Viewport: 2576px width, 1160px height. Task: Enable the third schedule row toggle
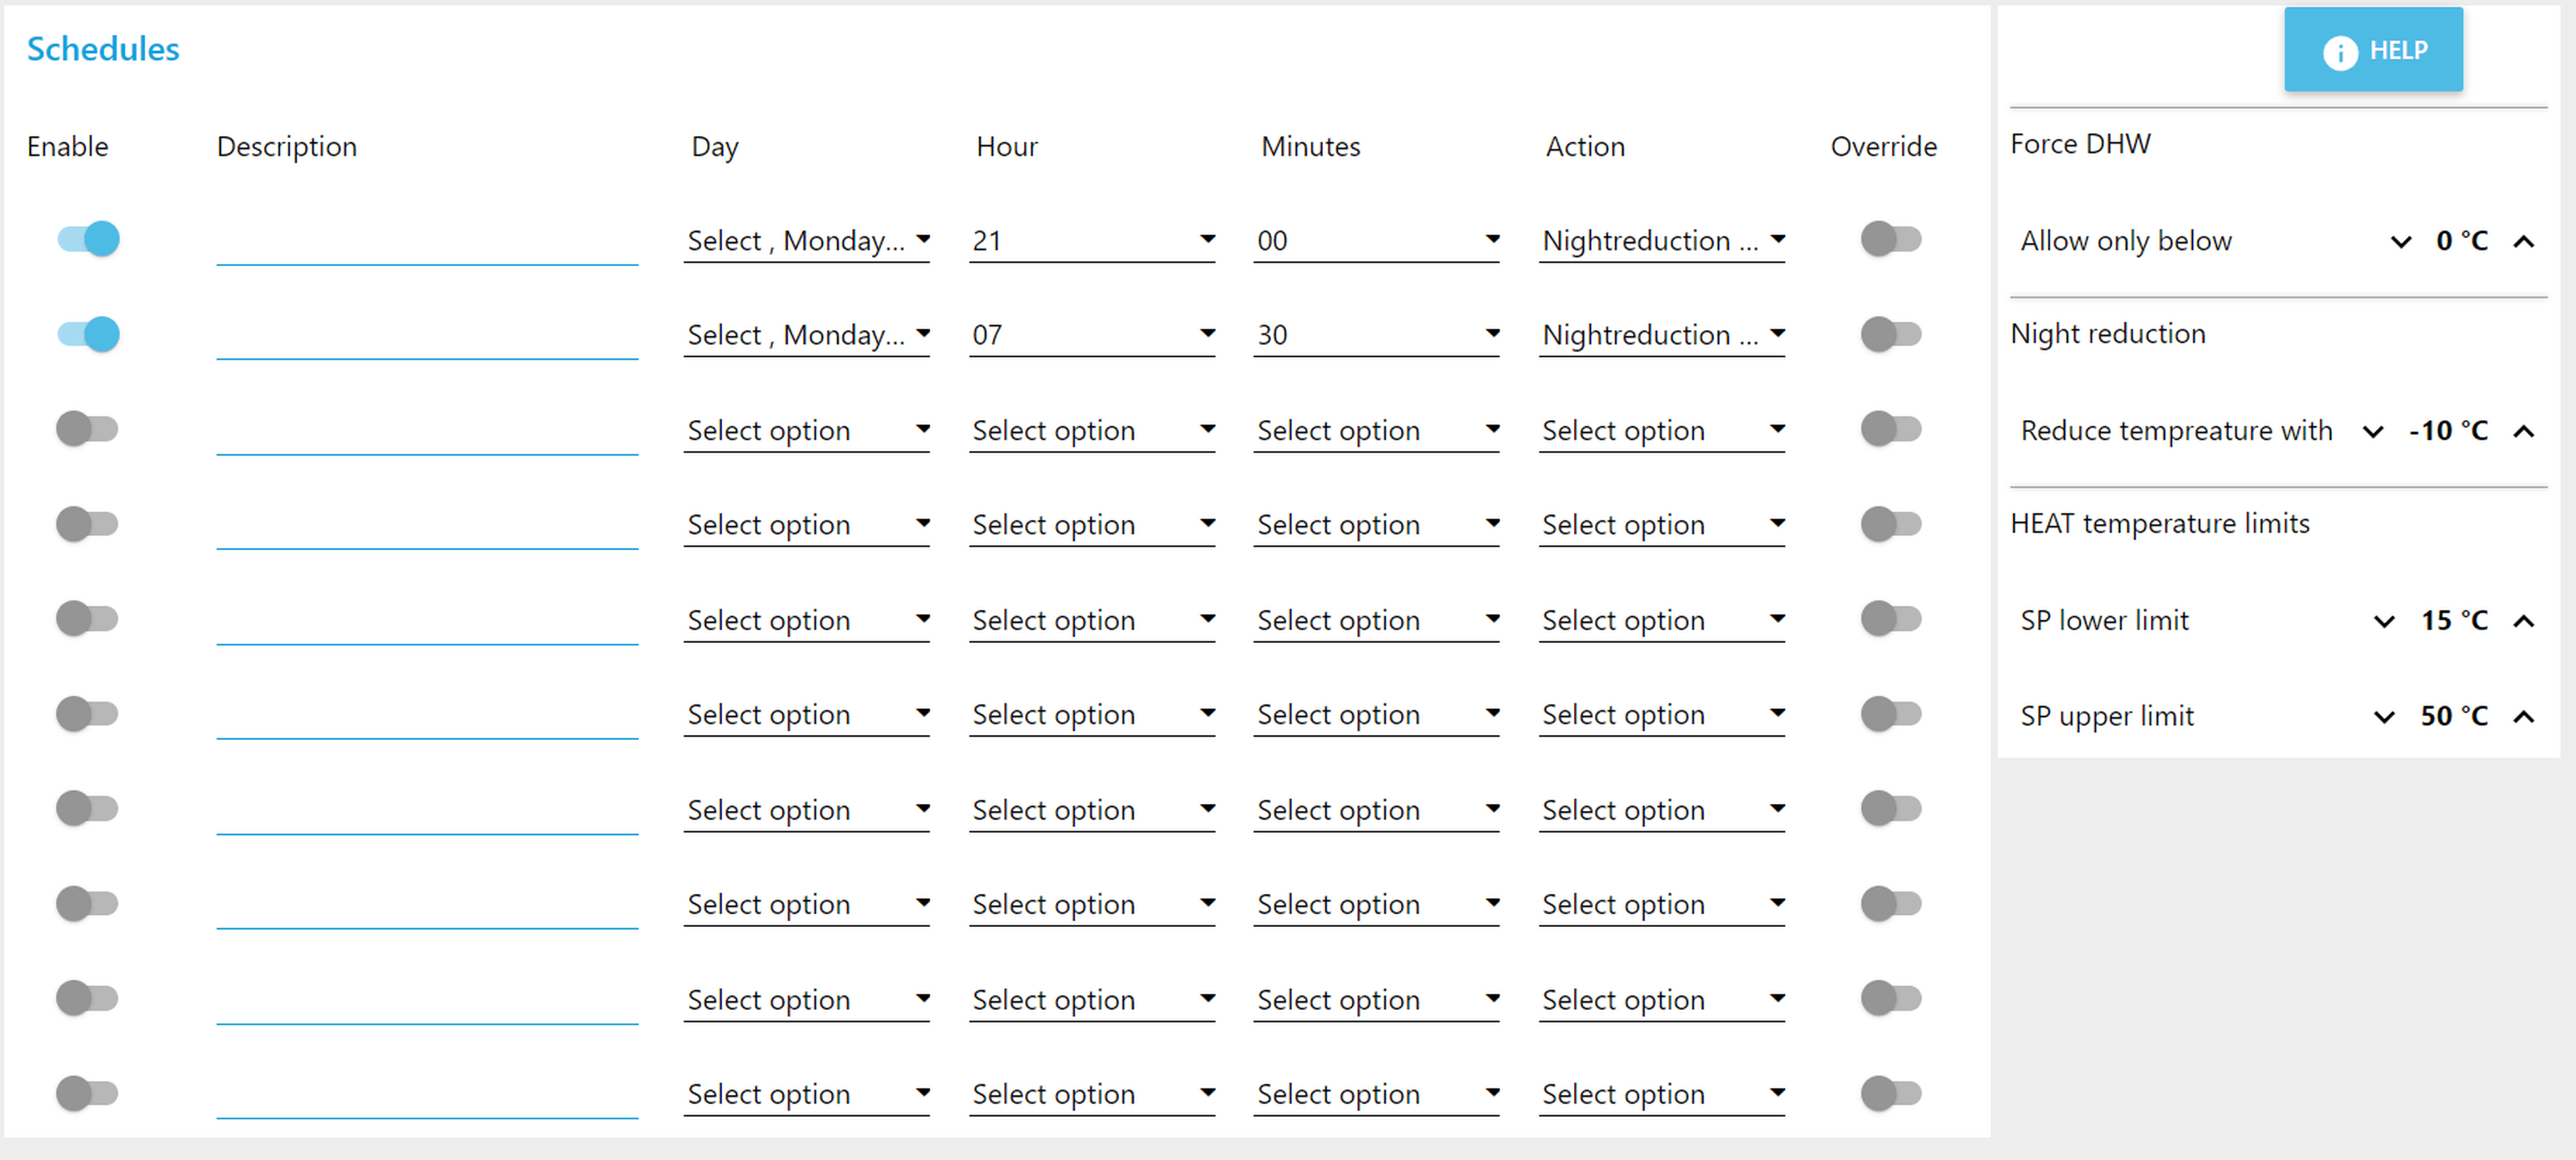pyautogui.click(x=88, y=429)
